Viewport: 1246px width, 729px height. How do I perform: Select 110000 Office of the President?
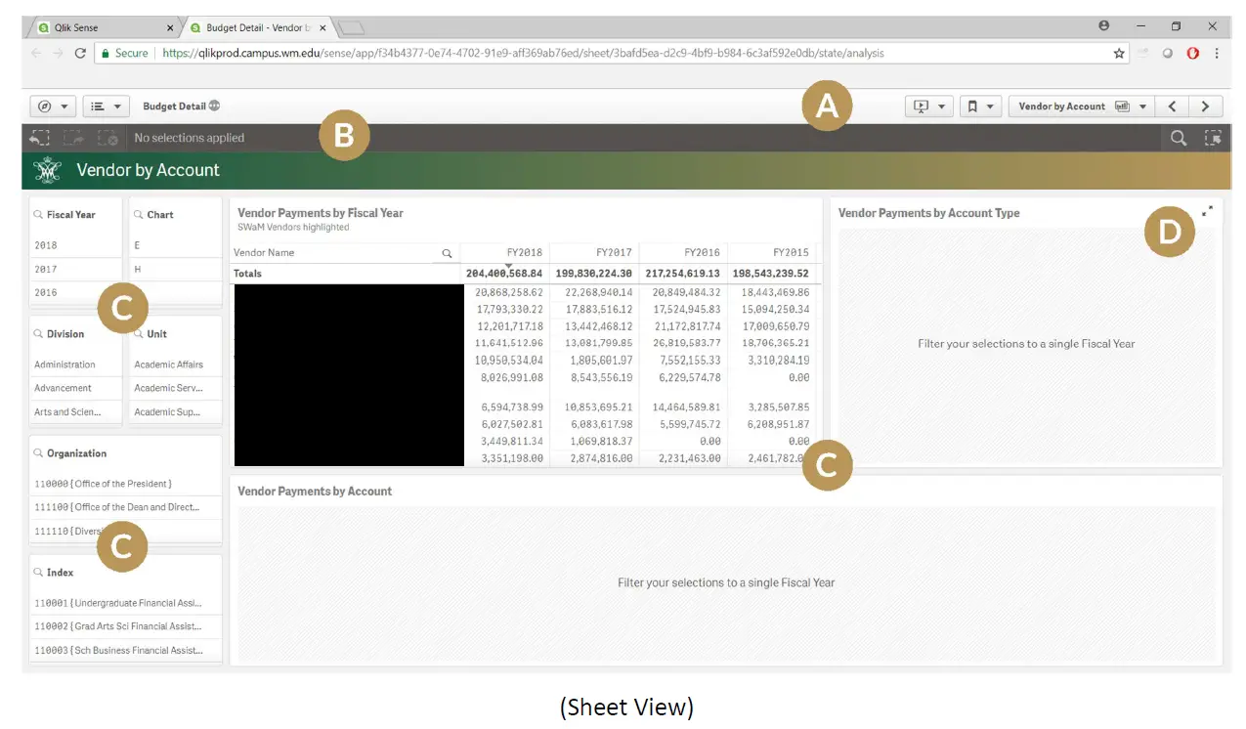pyautogui.click(x=126, y=484)
